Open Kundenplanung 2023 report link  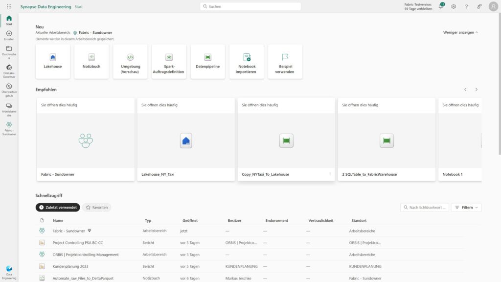(x=70, y=266)
